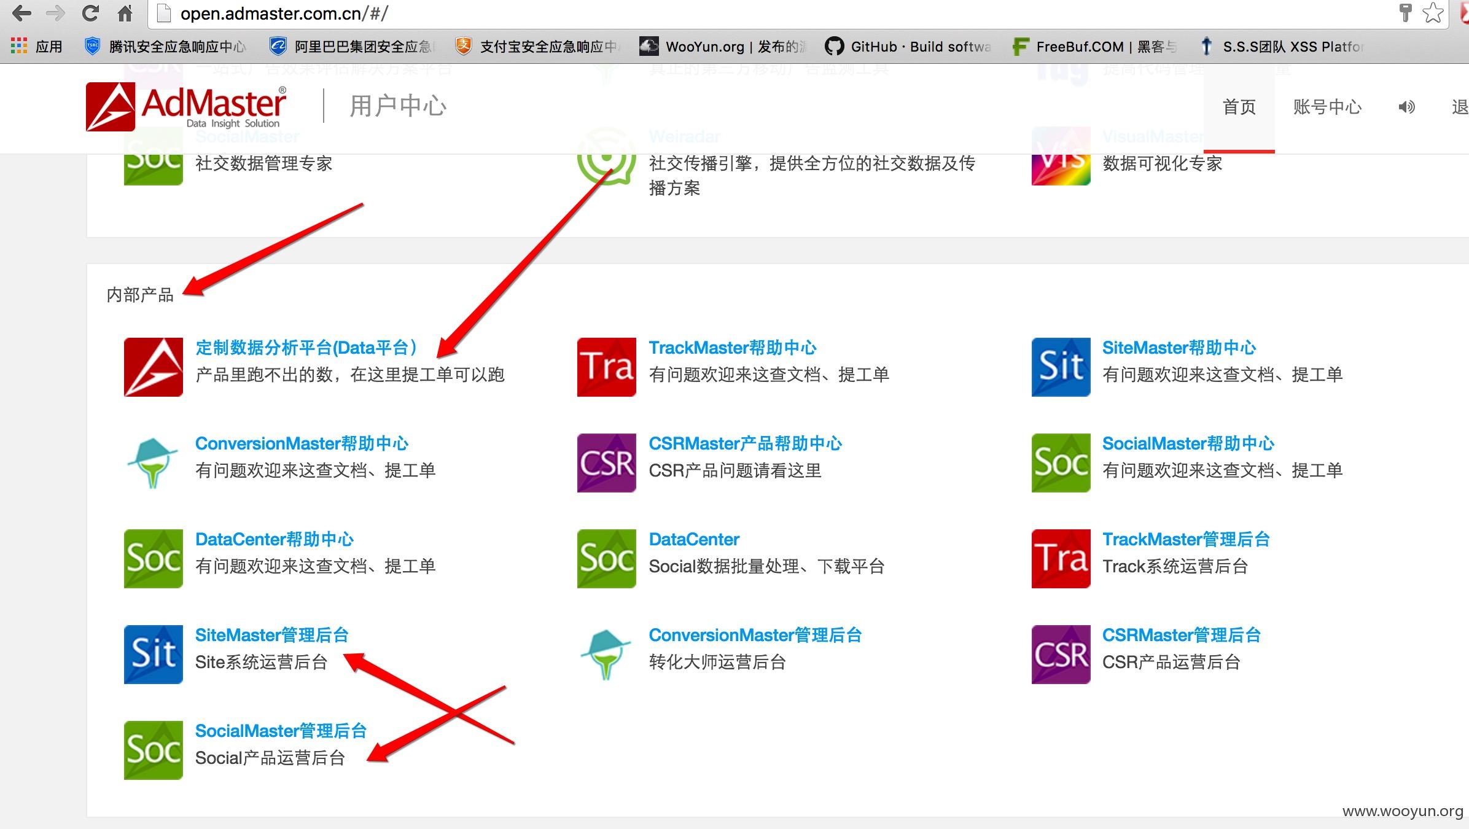Open the WooYun.org bookmark
The height and width of the screenshot is (829, 1469).
(723, 47)
